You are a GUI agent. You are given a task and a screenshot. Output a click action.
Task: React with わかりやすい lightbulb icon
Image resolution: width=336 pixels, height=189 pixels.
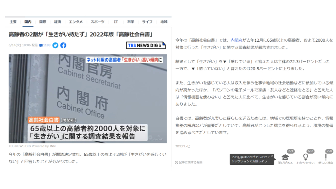[306, 157]
